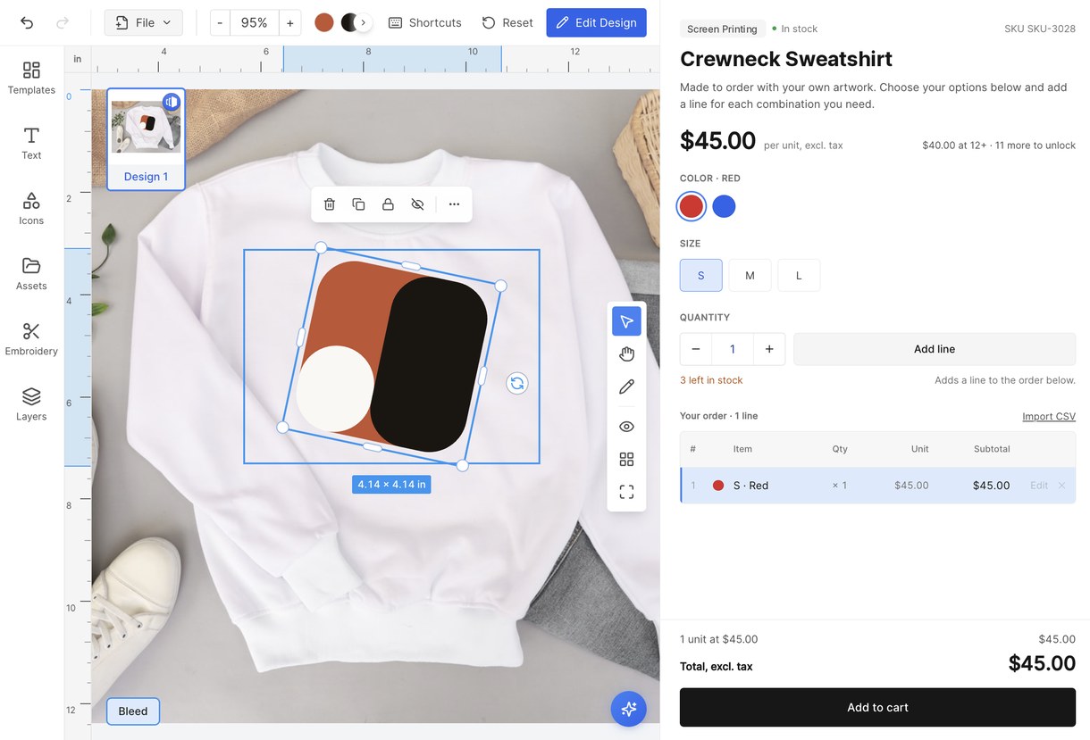Click the Subtotal column header
Viewport: 1090px width, 740px height.
[x=992, y=449]
